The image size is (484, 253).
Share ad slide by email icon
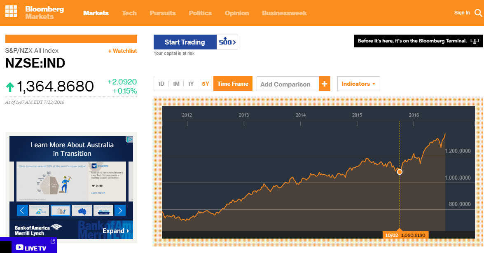click(101, 186)
